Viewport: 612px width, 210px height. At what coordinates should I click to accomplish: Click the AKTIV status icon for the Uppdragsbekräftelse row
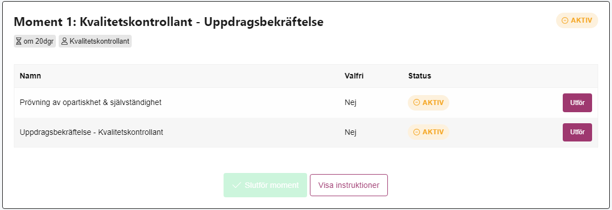click(x=417, y=133)
